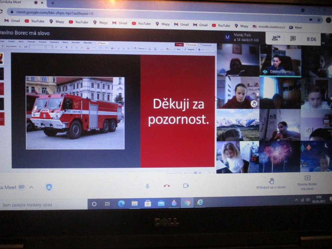Select the fireworks background participant tile

point(280,157)
